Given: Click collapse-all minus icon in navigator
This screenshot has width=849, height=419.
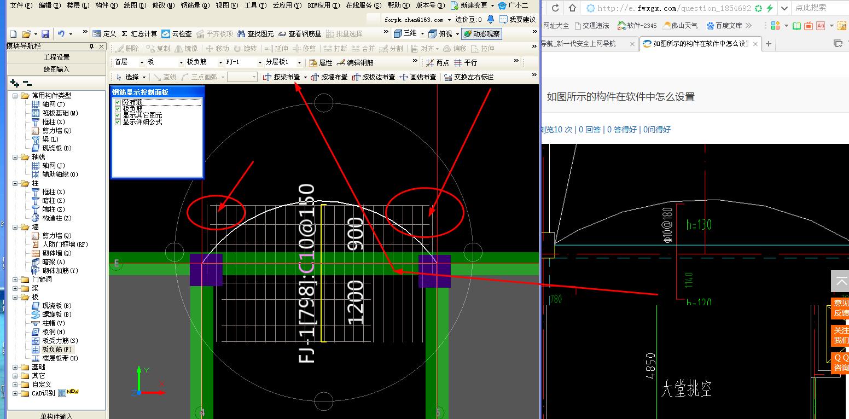Looking at the screenshot, I should 27,83.
